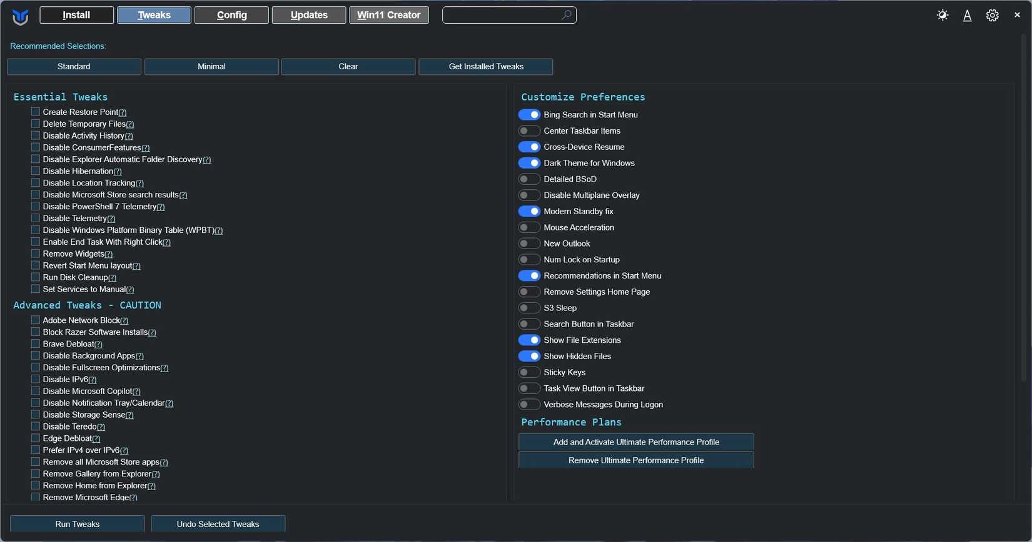This screenshot has height=542, width=1032.
Task: Open help (?) for Disable Microsoft Copilot
Action: click(136, 392)
